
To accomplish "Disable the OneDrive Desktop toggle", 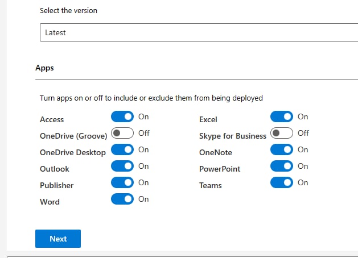I will [122, 149].
